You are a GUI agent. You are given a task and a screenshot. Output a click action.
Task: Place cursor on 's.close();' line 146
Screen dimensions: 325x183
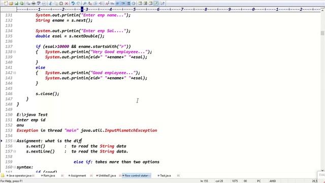(47, 94)
